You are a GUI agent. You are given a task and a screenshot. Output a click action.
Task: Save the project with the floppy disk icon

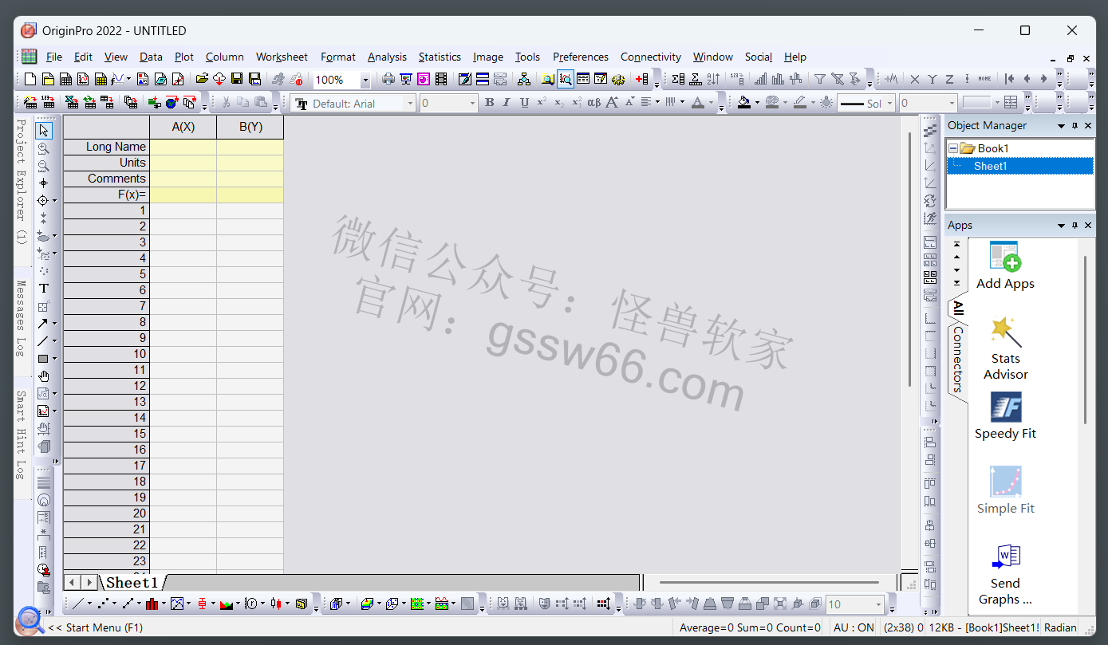[x=237, y=79]
